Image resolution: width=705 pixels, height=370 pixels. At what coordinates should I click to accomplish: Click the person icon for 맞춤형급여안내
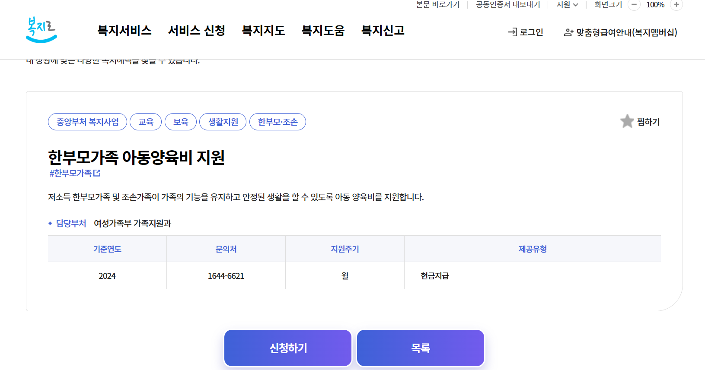click(x=569, y=32)
